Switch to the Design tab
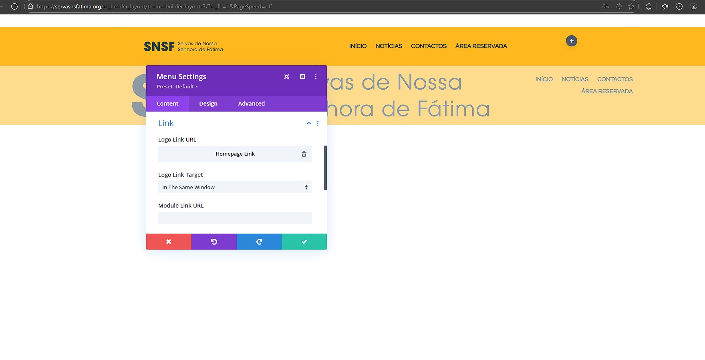The height and width of the screenshot is (360, 705). [x=208, y=104]
